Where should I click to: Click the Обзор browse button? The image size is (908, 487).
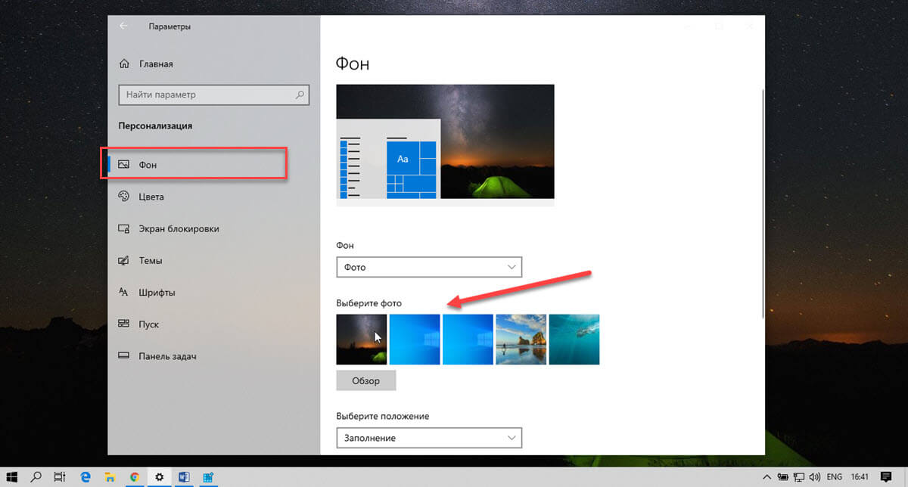coord(366,380)
